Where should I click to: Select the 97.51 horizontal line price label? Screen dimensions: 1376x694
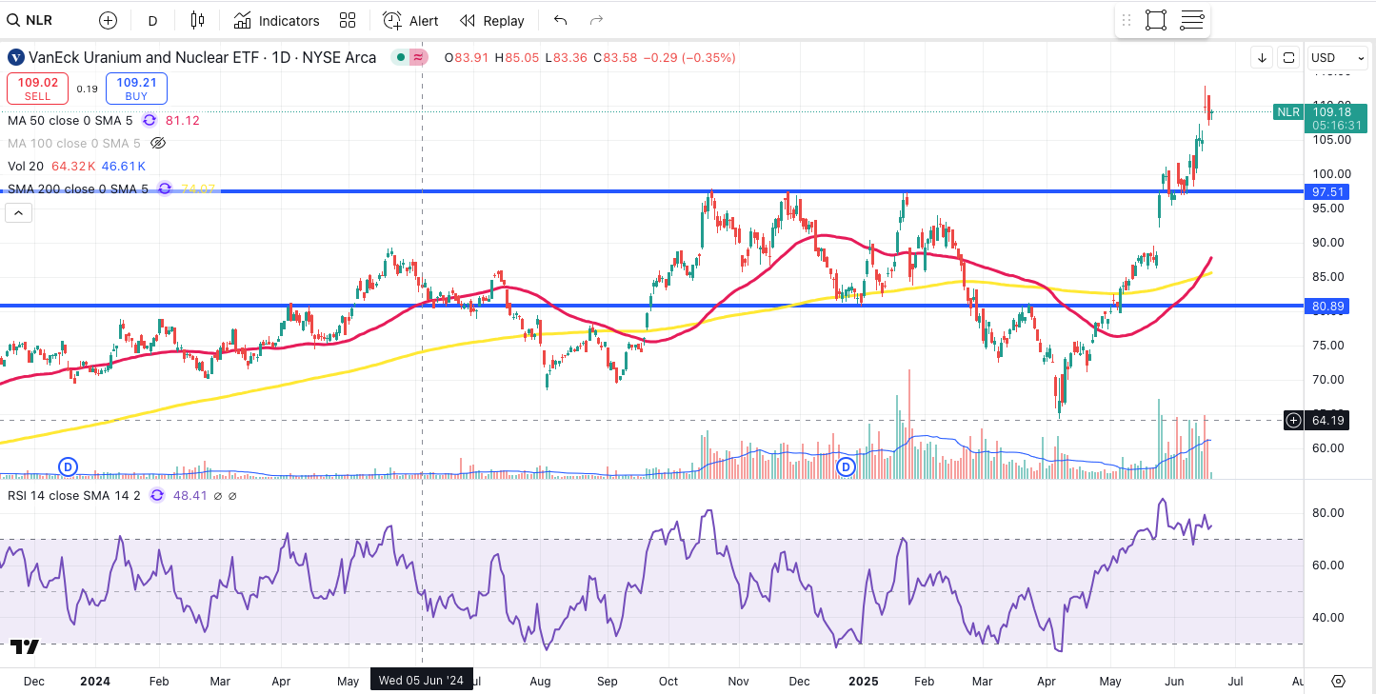(1328, 191)
